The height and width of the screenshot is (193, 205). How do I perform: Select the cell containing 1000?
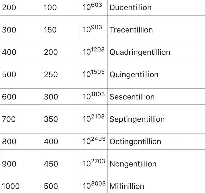pyautogui.click(x=11, y=186)
